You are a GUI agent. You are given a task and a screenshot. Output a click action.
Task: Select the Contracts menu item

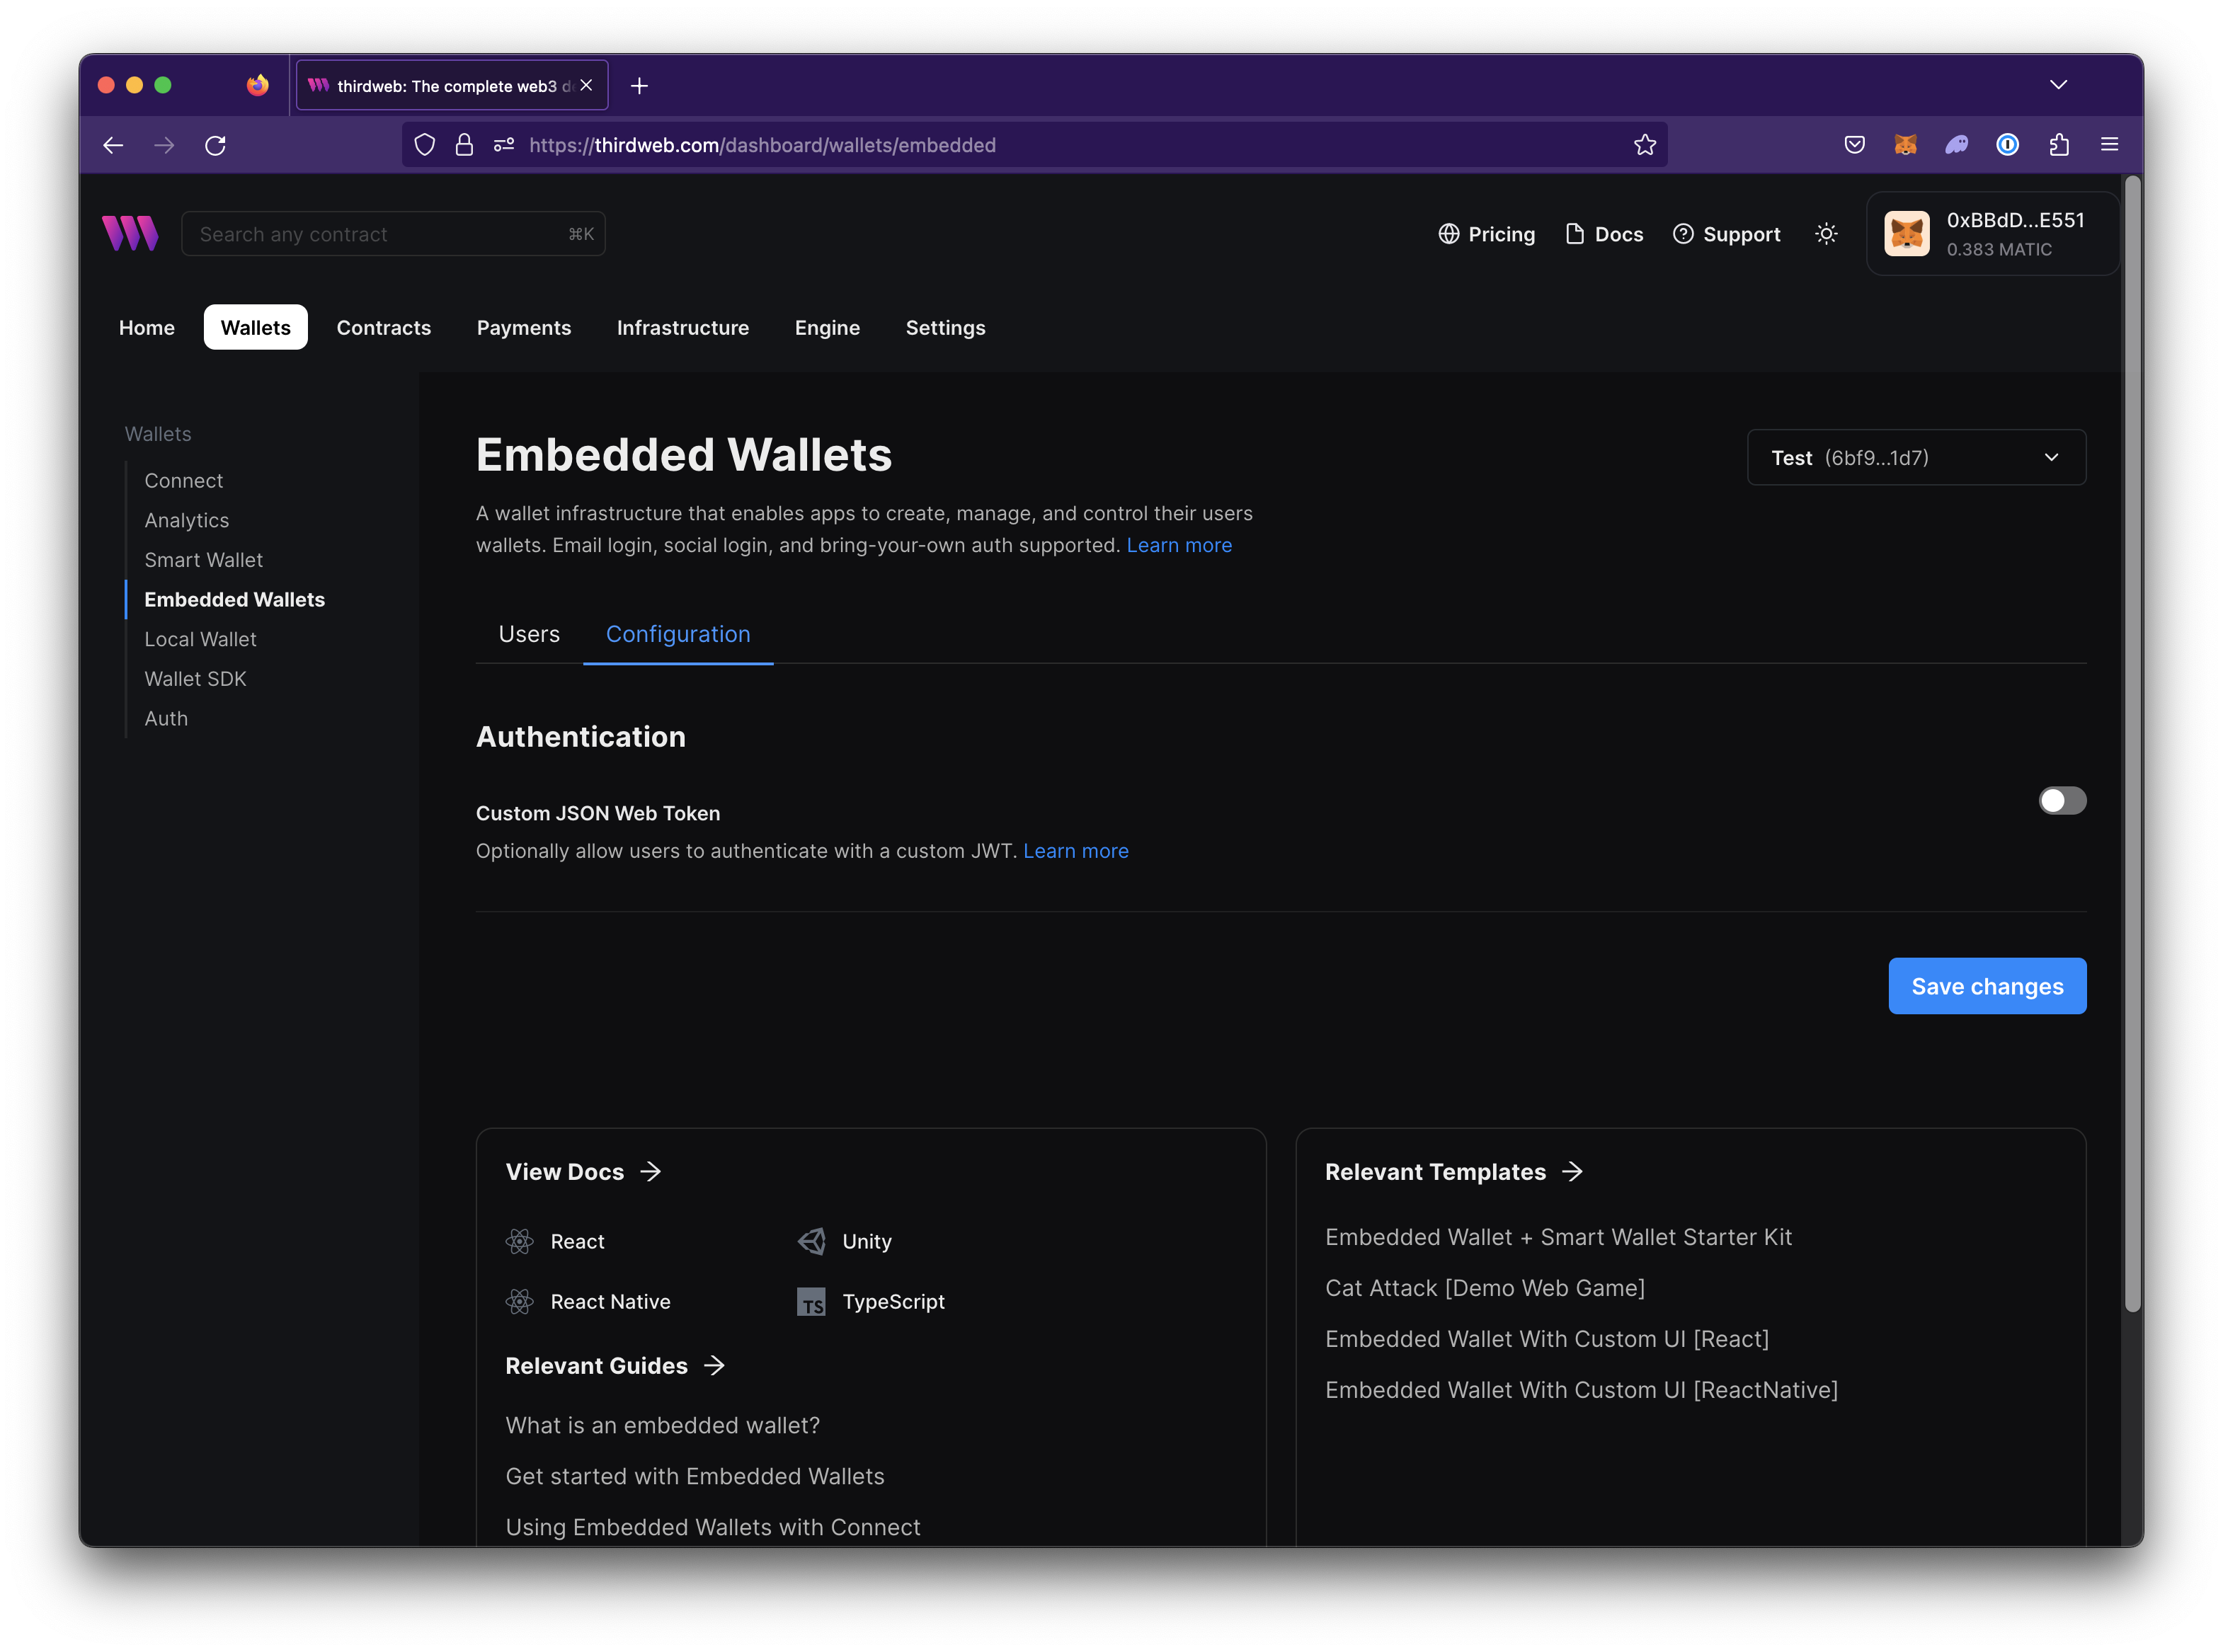[x=382, y=326]
